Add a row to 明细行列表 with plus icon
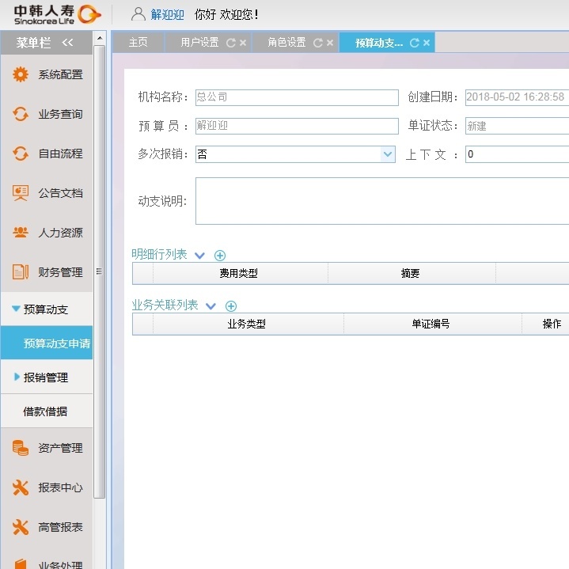The width and height of the screenshot is (569, 569). tap(220, 255)
